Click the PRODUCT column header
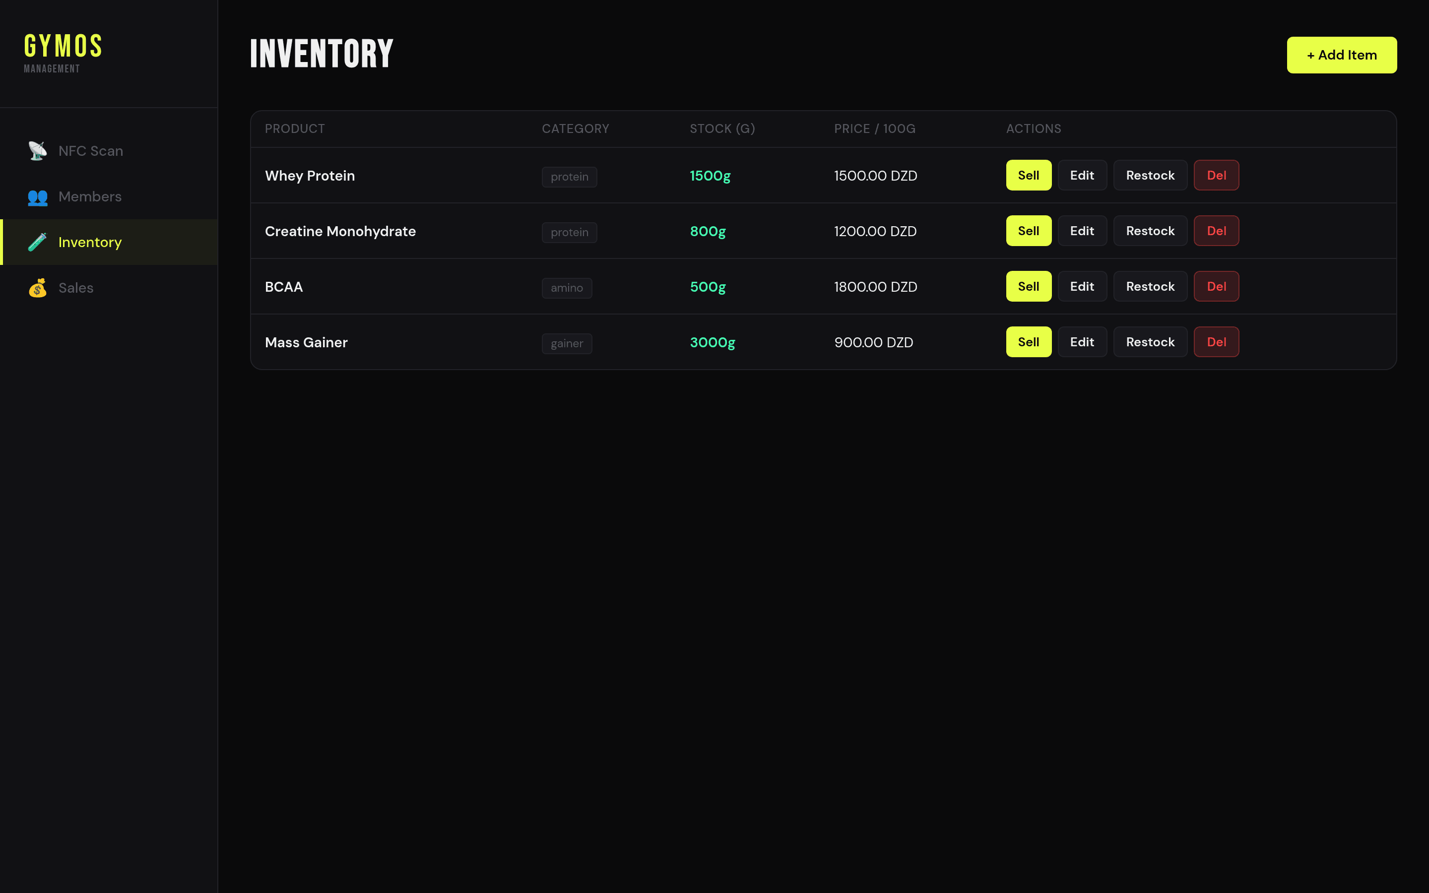Image resolution: width=1429 pixels, height=893 pixels. pos(295,129)
